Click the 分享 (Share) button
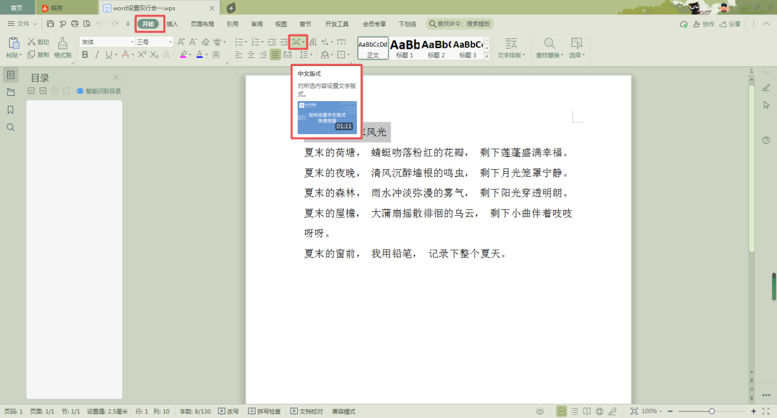Image resolution: width=777 pixels, height=418 pixels. pyautogui.click(x=730, y=24)
